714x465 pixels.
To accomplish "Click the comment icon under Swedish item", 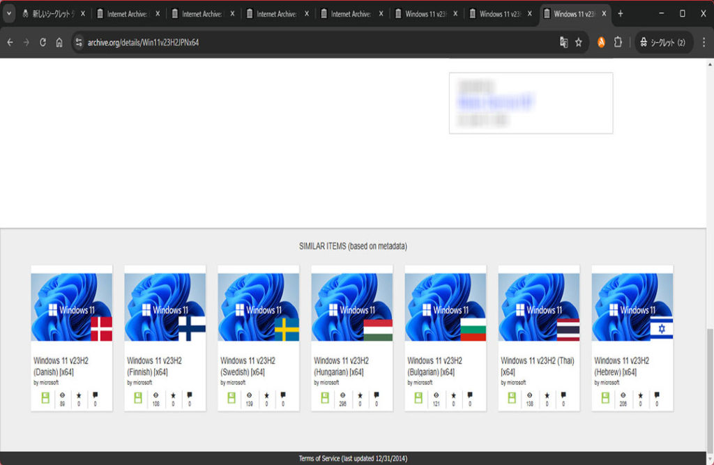I will point(282,395).
